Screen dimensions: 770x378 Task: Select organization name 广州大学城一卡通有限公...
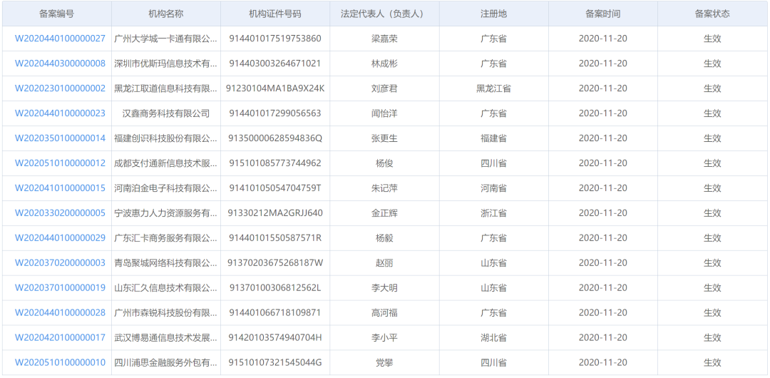(166, 39)
